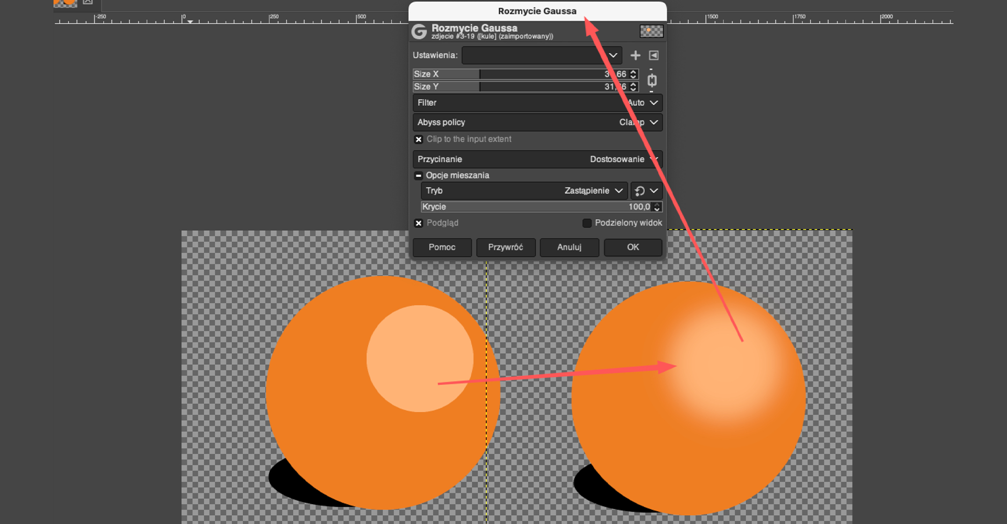
Task: Collapse the Opcje mieszania section
Action: (x=419, y=176)
